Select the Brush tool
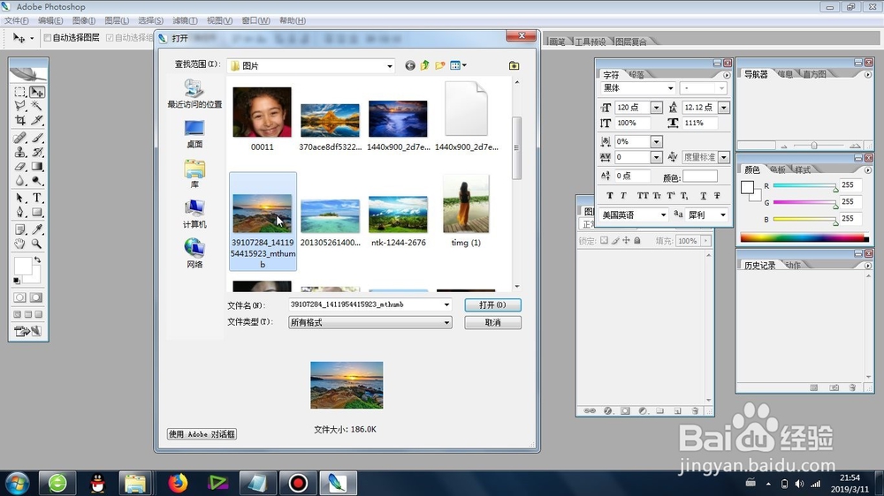 coord(37,138)
